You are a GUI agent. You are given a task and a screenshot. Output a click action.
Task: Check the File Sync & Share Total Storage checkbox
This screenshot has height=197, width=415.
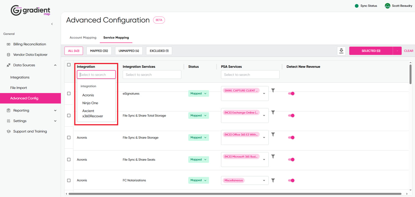pos(69,116)
